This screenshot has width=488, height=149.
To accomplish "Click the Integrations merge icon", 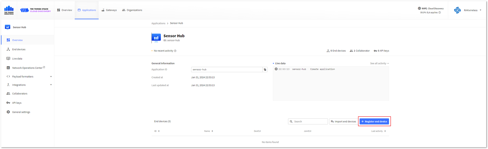I will pyautogui.click(x=8, y=85).
